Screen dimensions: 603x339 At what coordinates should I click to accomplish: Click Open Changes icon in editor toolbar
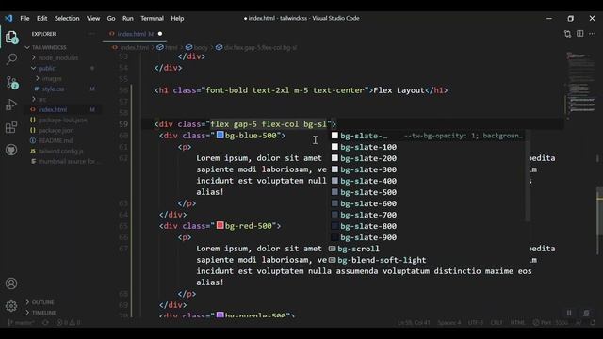(567, 34)
